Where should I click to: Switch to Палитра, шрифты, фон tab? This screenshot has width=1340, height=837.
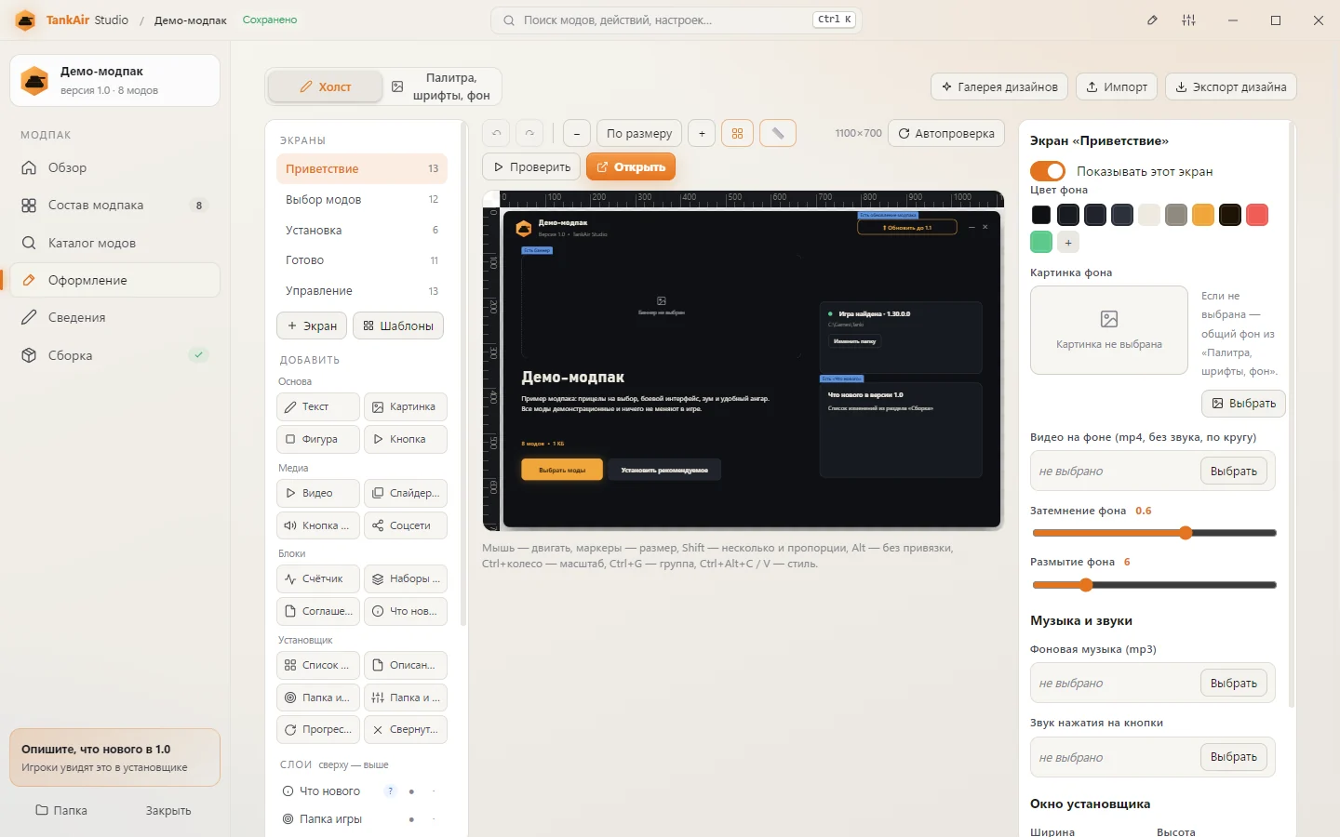coord(443,86)
